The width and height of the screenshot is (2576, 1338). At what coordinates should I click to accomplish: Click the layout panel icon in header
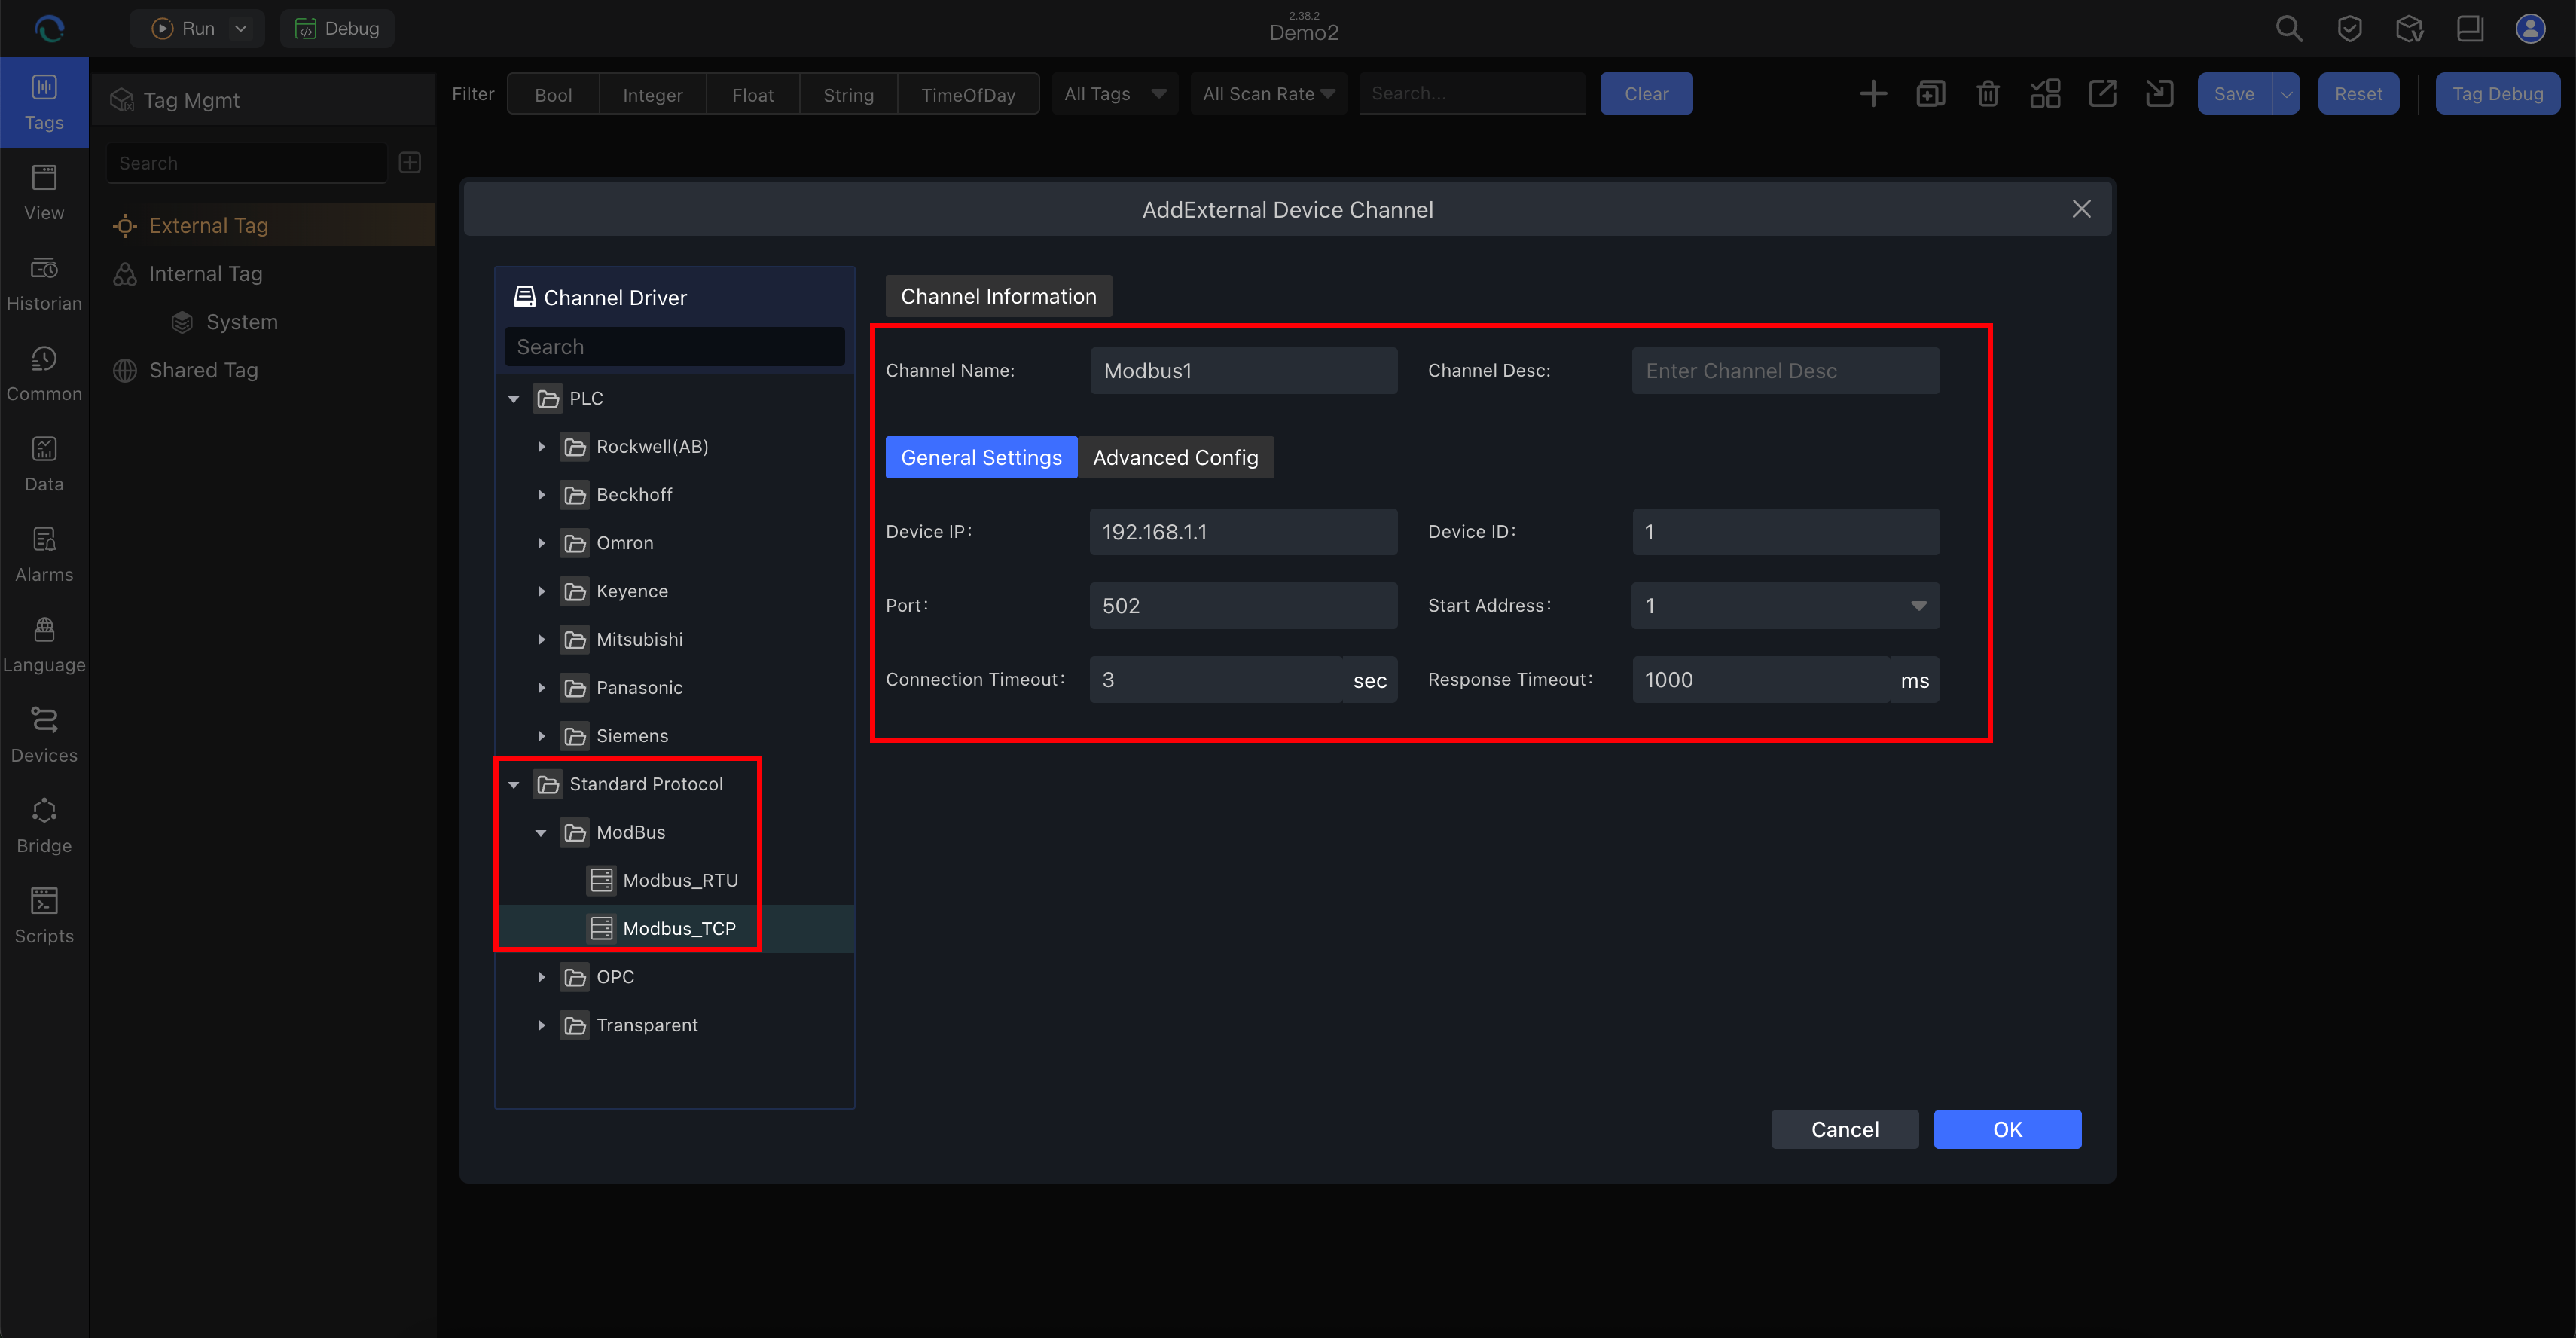pyautogui.click(x=2470, y=28)
